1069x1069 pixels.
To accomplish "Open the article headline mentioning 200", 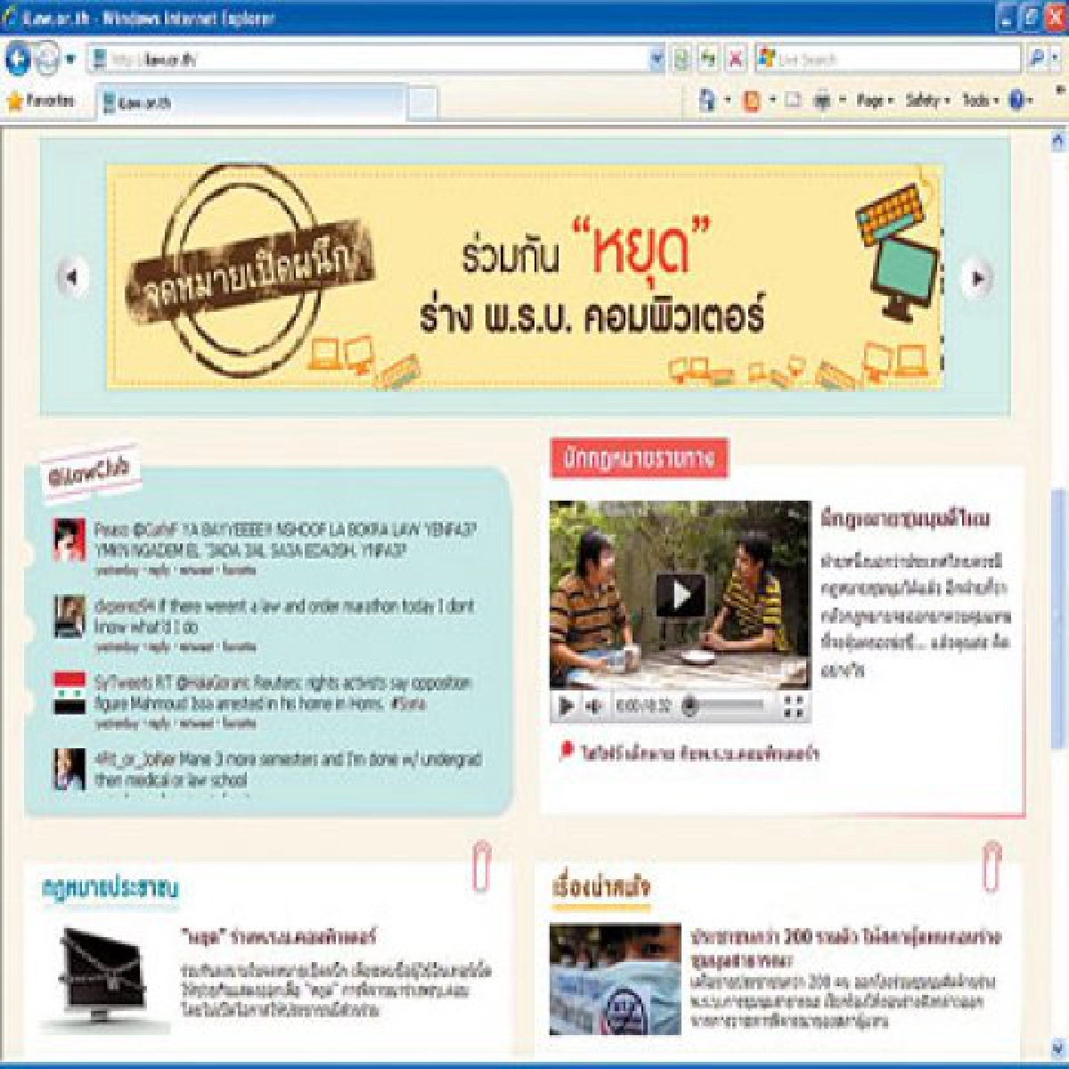I will tap(845, 948).
